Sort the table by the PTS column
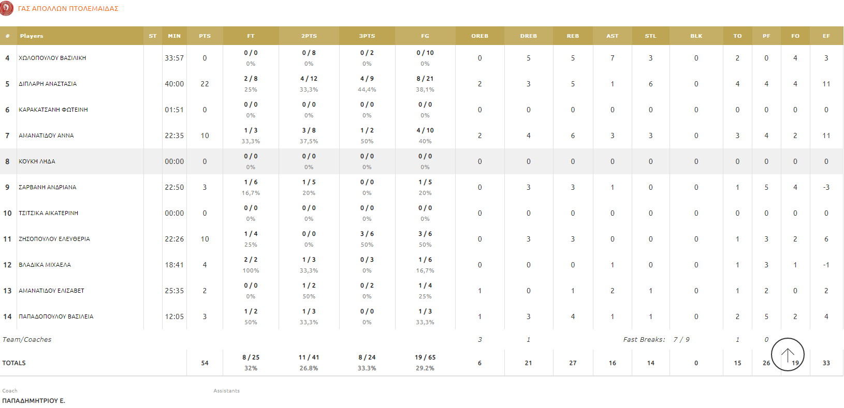 pos(205,36)
